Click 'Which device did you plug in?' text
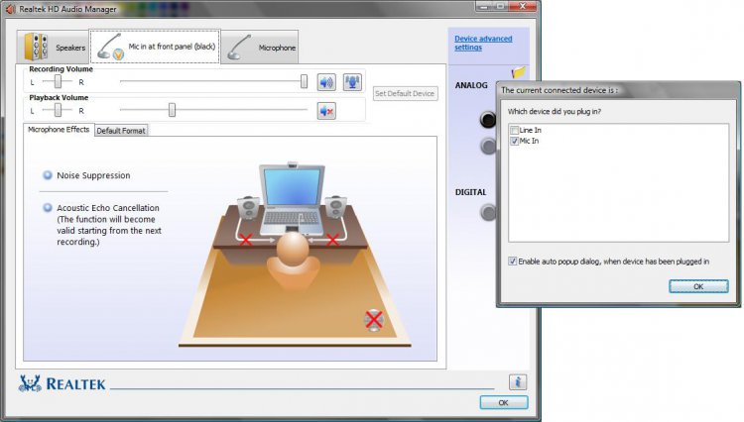744x422 pixels. point(555,112)
